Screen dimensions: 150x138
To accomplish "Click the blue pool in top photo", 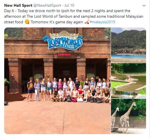I will (128, 56).
